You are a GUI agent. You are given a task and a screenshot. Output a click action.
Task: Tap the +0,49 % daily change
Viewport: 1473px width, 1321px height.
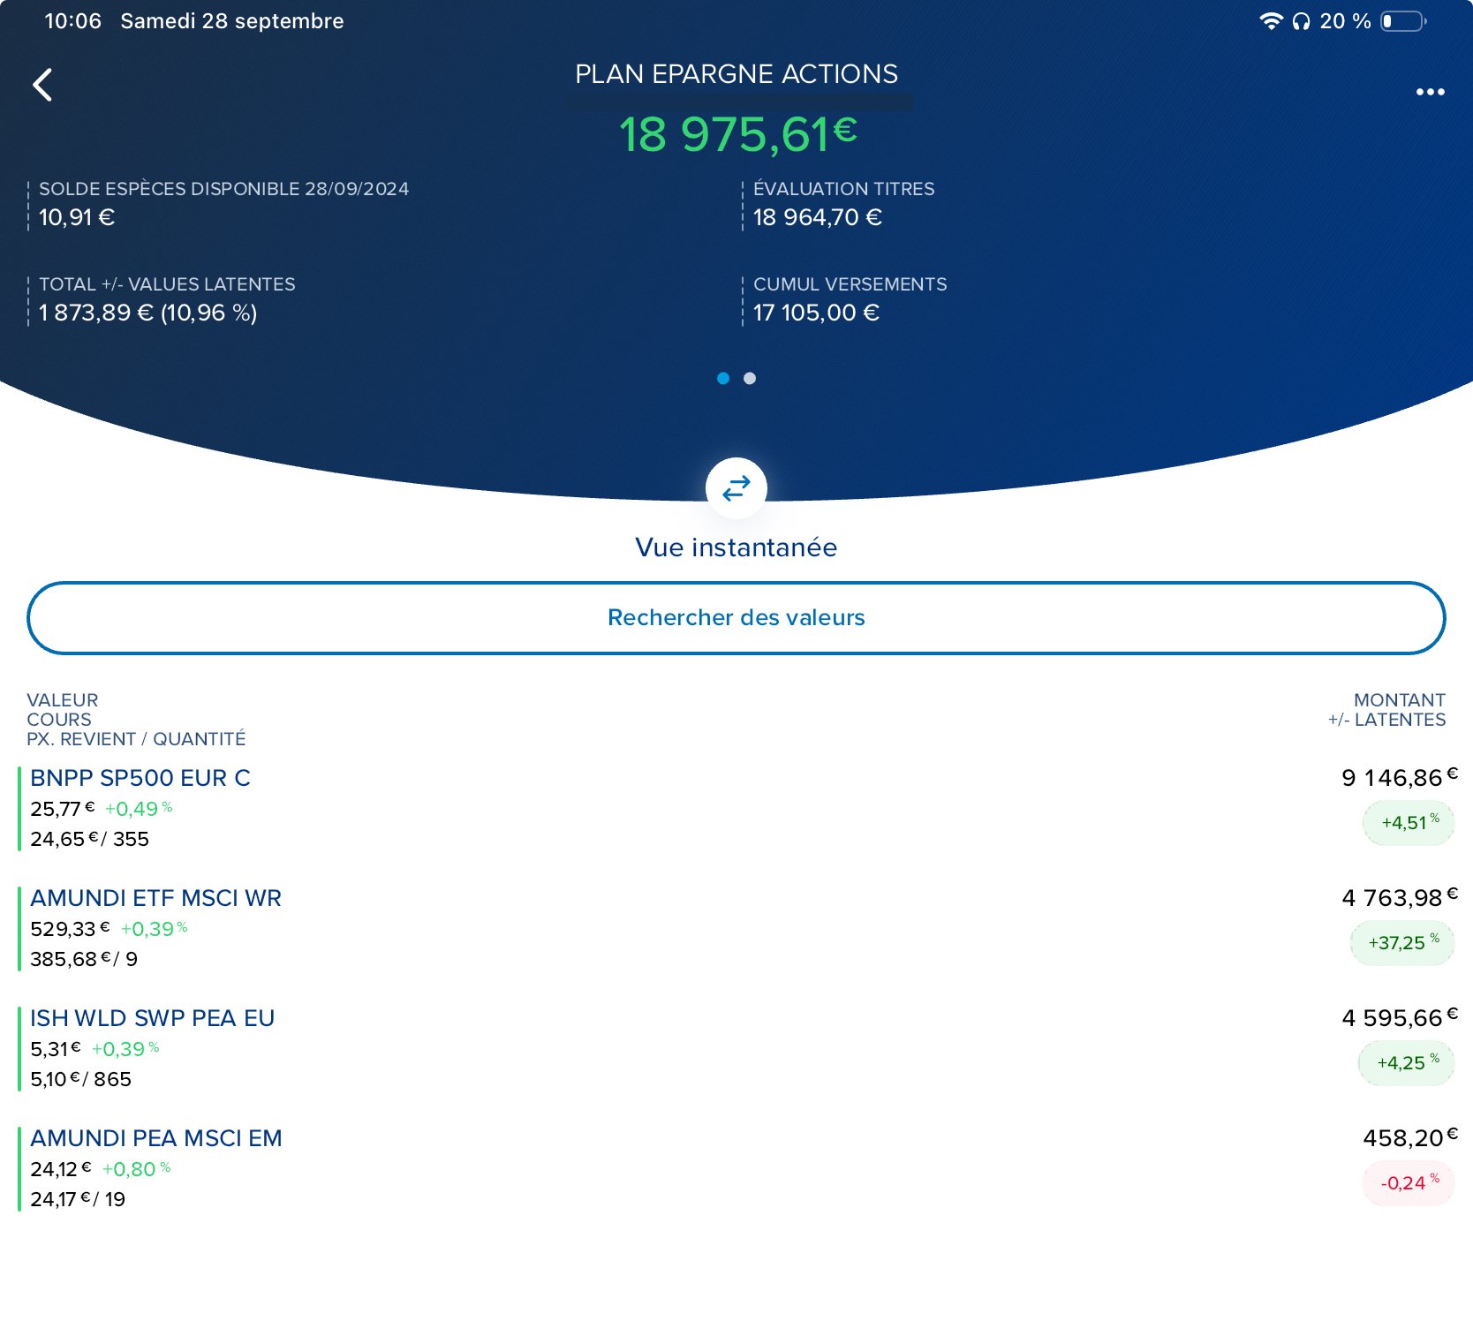point(139,809)
